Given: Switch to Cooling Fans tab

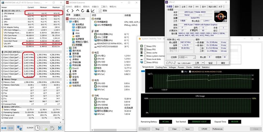Looking at the screenshot, I should click(161, 67).
